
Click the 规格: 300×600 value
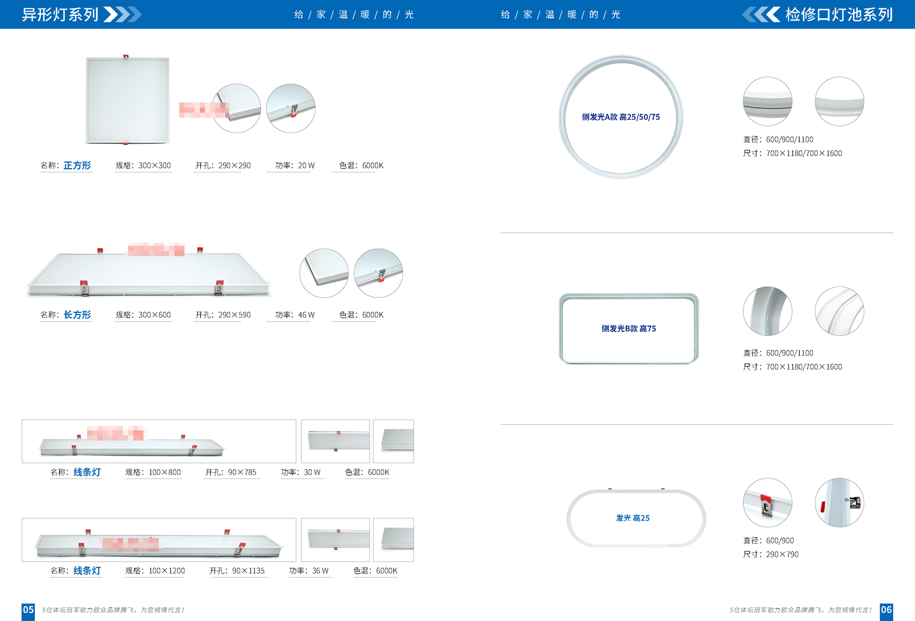coord(143,315)
